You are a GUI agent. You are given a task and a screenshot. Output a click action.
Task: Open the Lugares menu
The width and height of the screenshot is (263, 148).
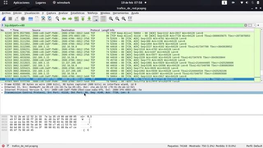click(41, 3)
